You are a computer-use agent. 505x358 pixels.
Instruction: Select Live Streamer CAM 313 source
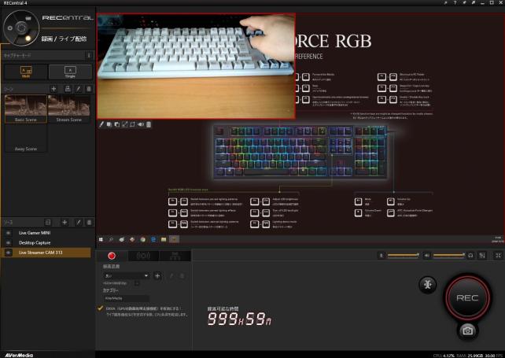pos(46,253)
